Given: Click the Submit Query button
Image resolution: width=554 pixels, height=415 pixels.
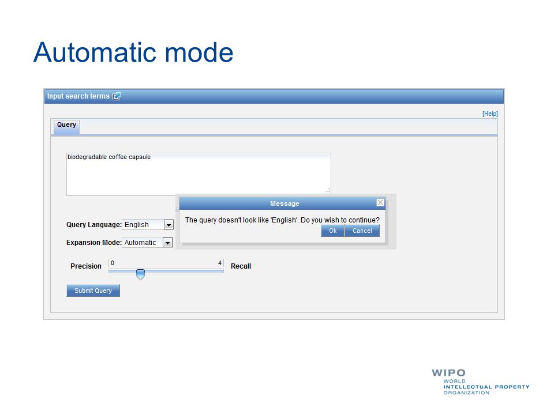Looking at the screenshot, I should 93,290.
